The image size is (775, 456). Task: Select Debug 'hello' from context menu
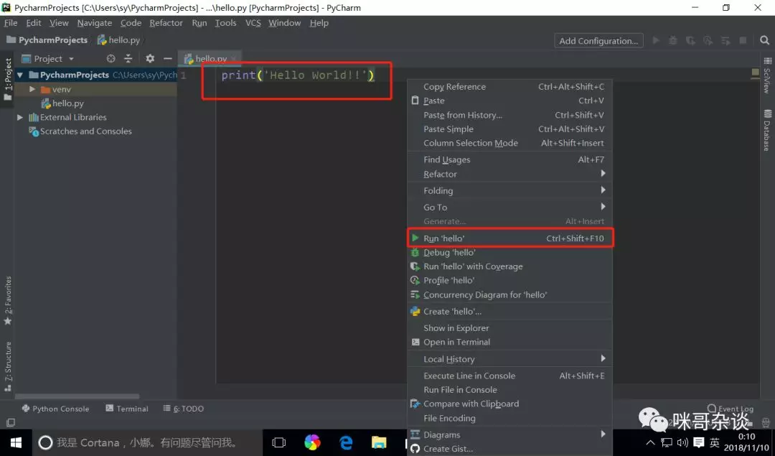(509, 252)
